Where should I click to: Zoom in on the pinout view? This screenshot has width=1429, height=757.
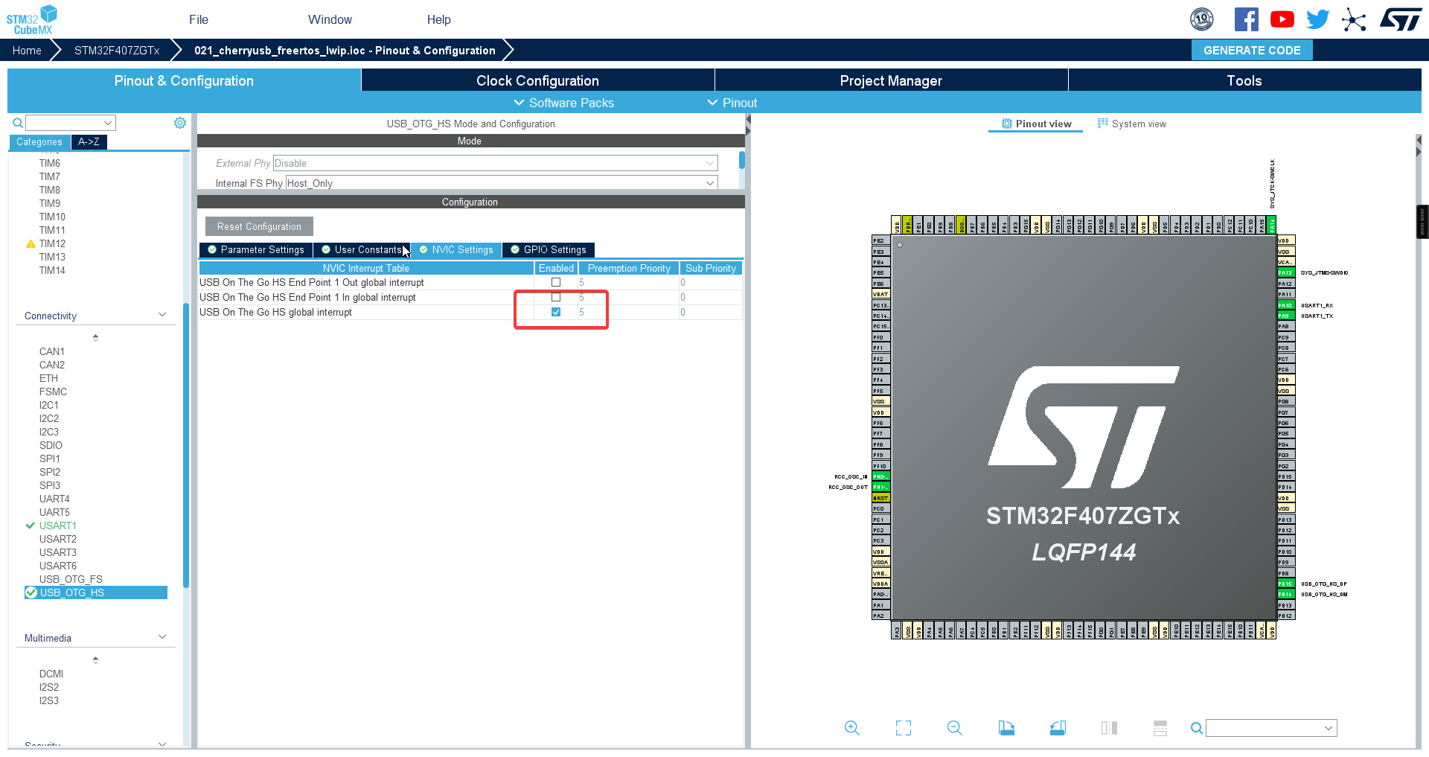tap(851, 728)
